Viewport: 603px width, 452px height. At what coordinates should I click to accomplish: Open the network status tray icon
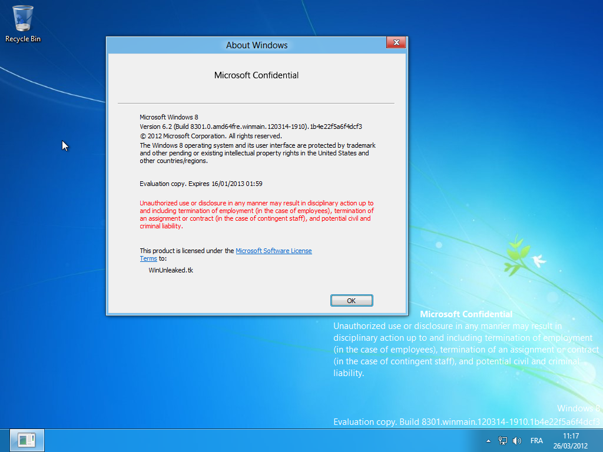(x=503, y=440)
